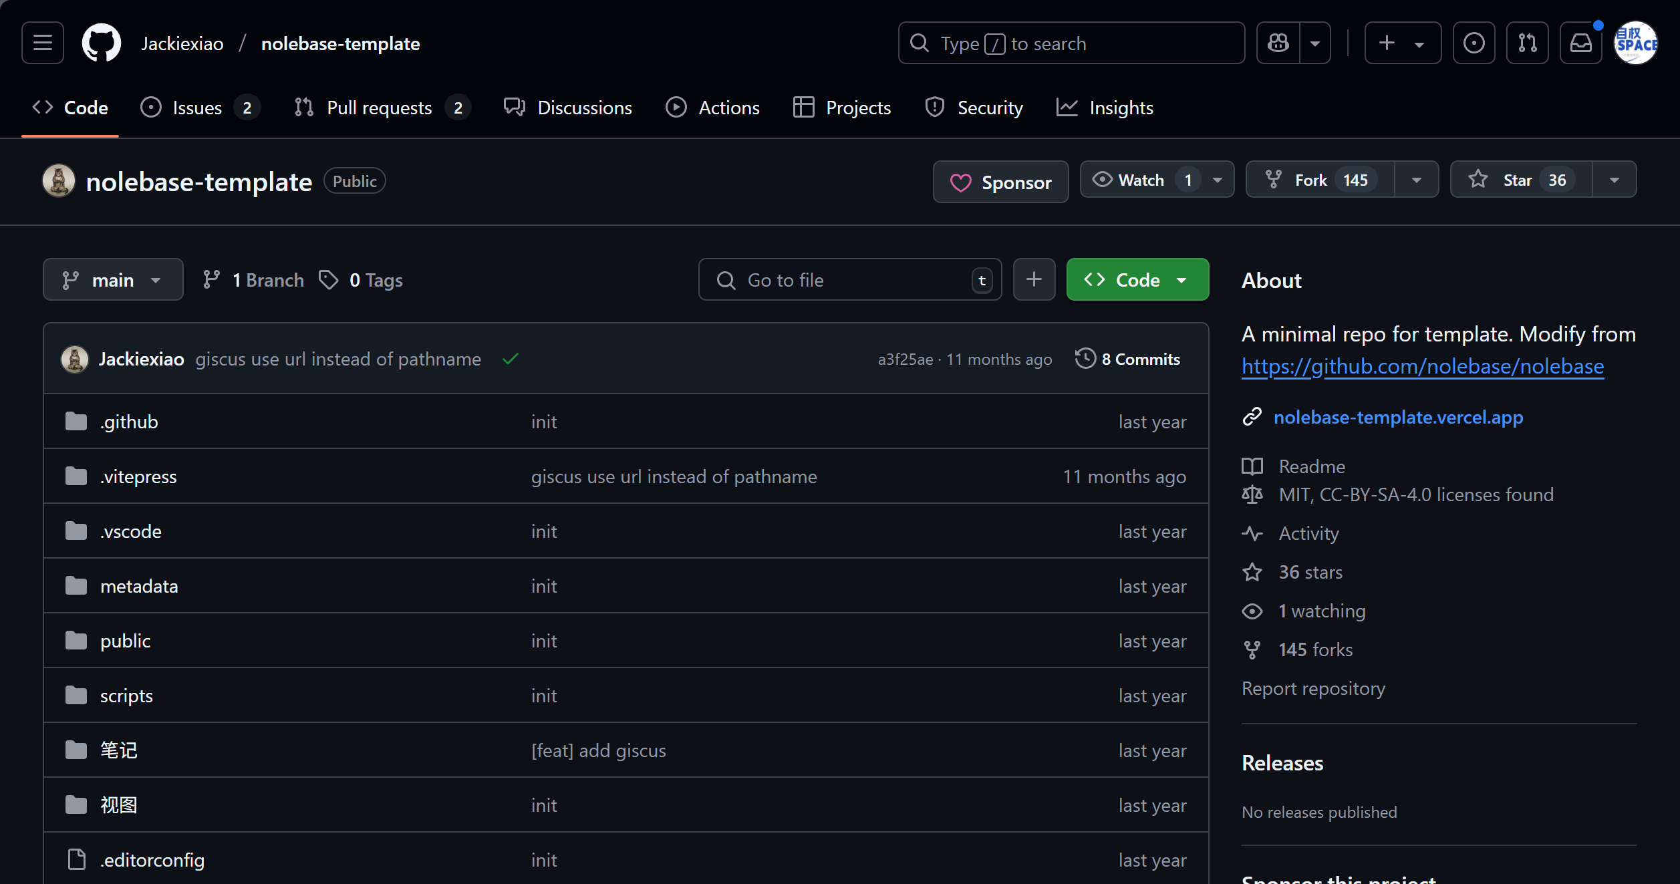Open '[feat] add giscus' commit message

pyautogui.click(x=599, y=750)
